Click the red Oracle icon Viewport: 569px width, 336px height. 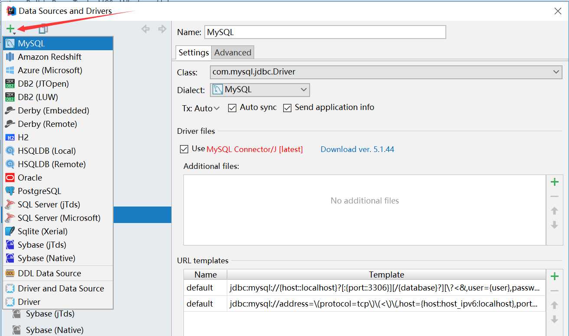point(10,178)
